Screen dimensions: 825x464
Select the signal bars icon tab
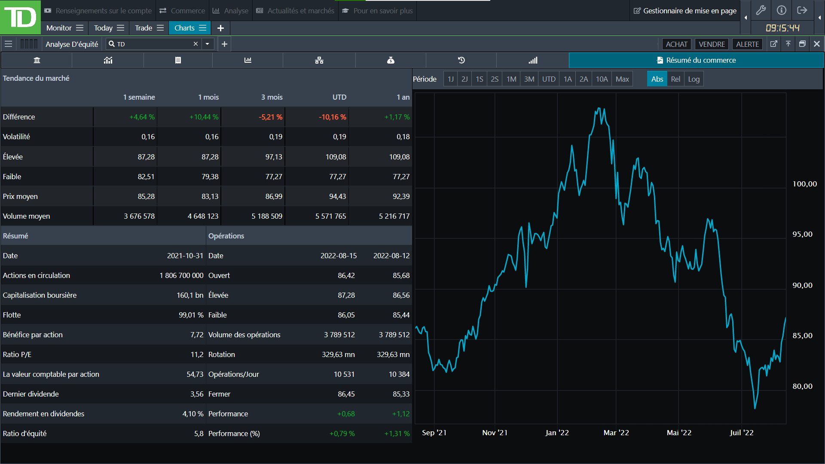coord(533,60)
